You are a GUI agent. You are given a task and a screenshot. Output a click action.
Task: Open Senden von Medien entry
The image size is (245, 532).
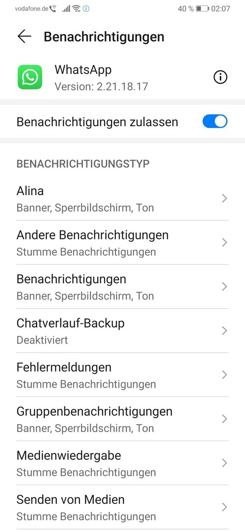(x=123, y=507)
